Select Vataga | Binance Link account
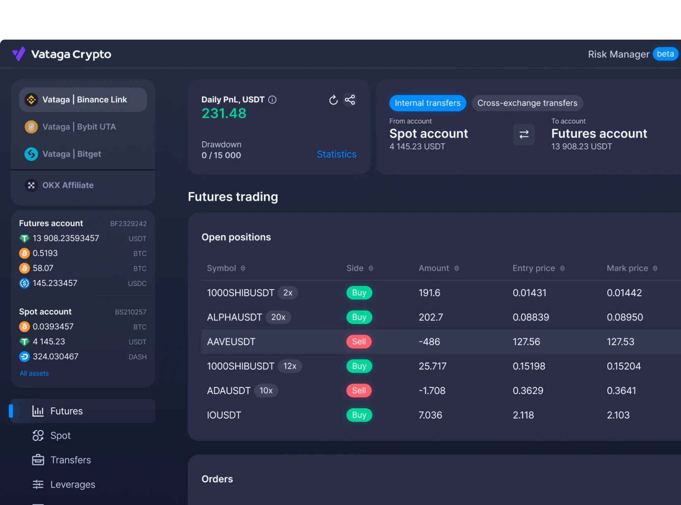Viewport: 681px width, 505px height. 83,100
